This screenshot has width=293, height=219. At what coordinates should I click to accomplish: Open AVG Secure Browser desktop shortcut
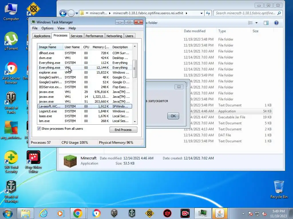[11, 73]
